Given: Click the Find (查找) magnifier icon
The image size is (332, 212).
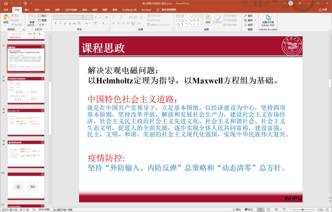Looking at the screenshot, I should 245,16.
